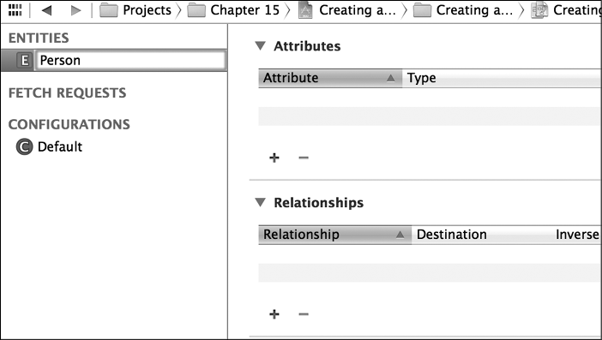Select the Default configuration item
The height and width of the screenshot is (340, 602).
tap(59, 146)
